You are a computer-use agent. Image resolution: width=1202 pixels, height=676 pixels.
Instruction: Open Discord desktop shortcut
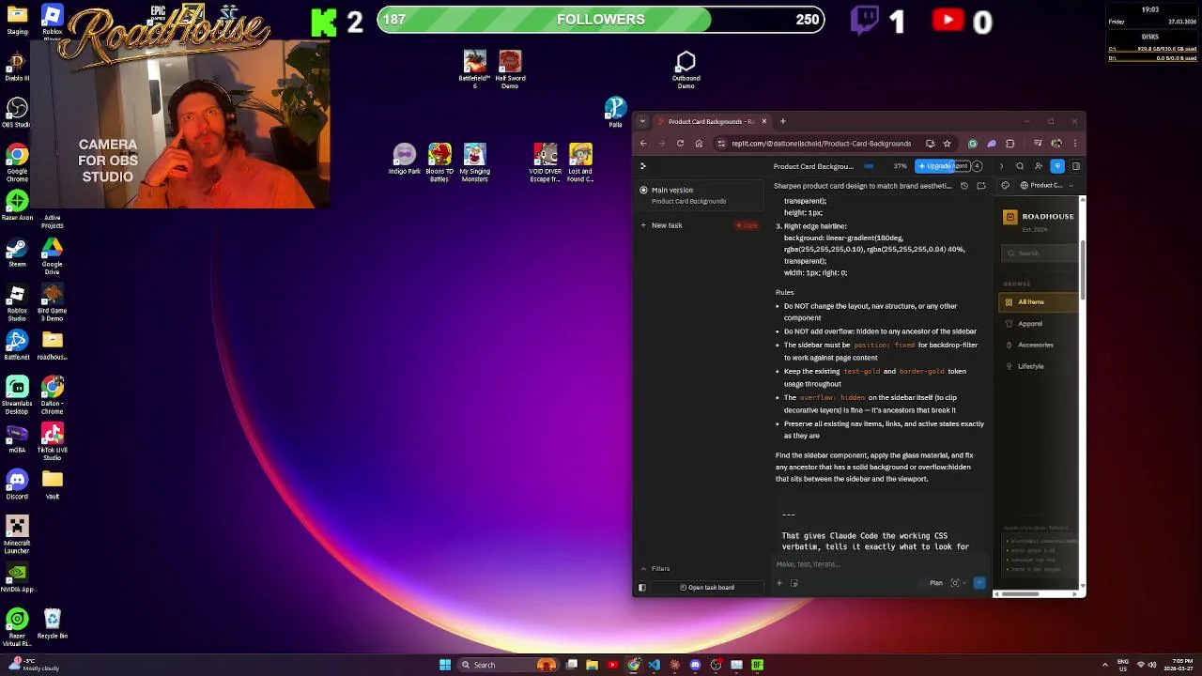coord(17,484)
